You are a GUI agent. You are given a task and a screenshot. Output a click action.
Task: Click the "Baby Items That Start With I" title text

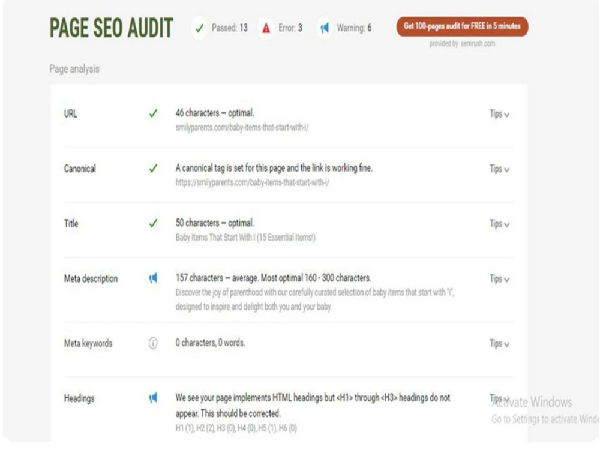pyautogui.click(x=245, y=238)
